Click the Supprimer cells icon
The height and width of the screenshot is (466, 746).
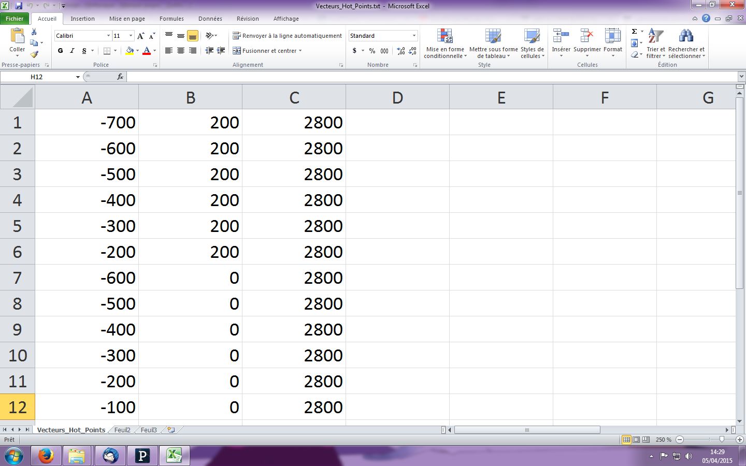(587, 37)
